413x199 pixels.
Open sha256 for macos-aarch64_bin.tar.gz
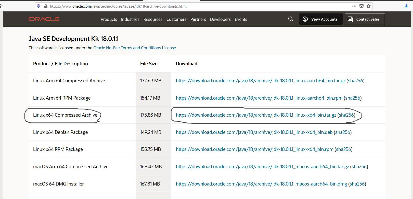click(359, 166)
